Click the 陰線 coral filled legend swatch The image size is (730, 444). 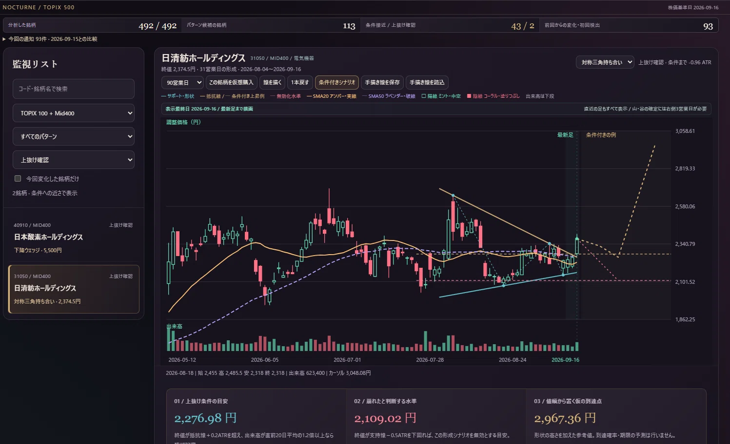pos(469,96)
